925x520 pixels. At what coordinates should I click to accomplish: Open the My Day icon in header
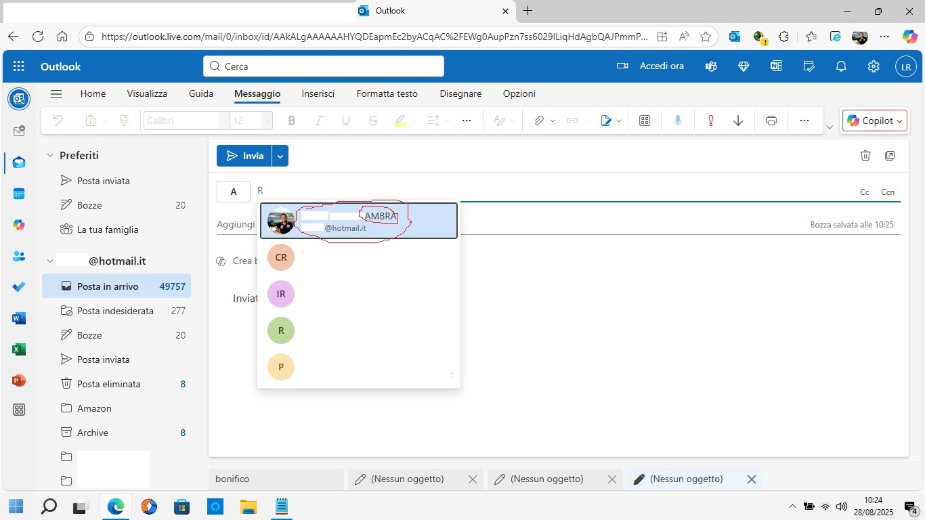click(x=809, y=66)
